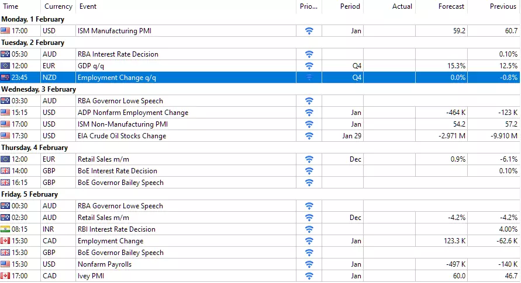Click UK flag icon for BoE Interest Rate Decision

(5, 171)
